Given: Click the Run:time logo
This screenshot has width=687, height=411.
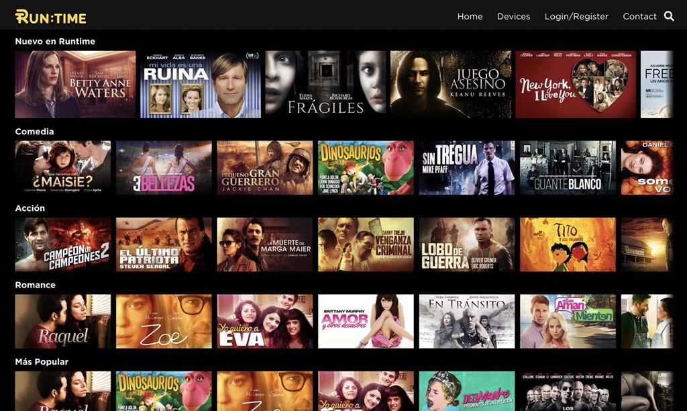Looking at the screenshot, I should 50,16.
